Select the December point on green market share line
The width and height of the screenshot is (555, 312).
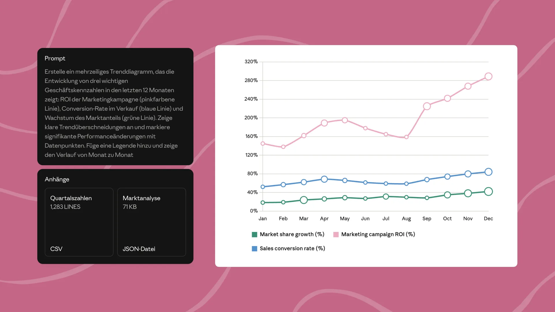pyautogui.click(x=488, y=192)
